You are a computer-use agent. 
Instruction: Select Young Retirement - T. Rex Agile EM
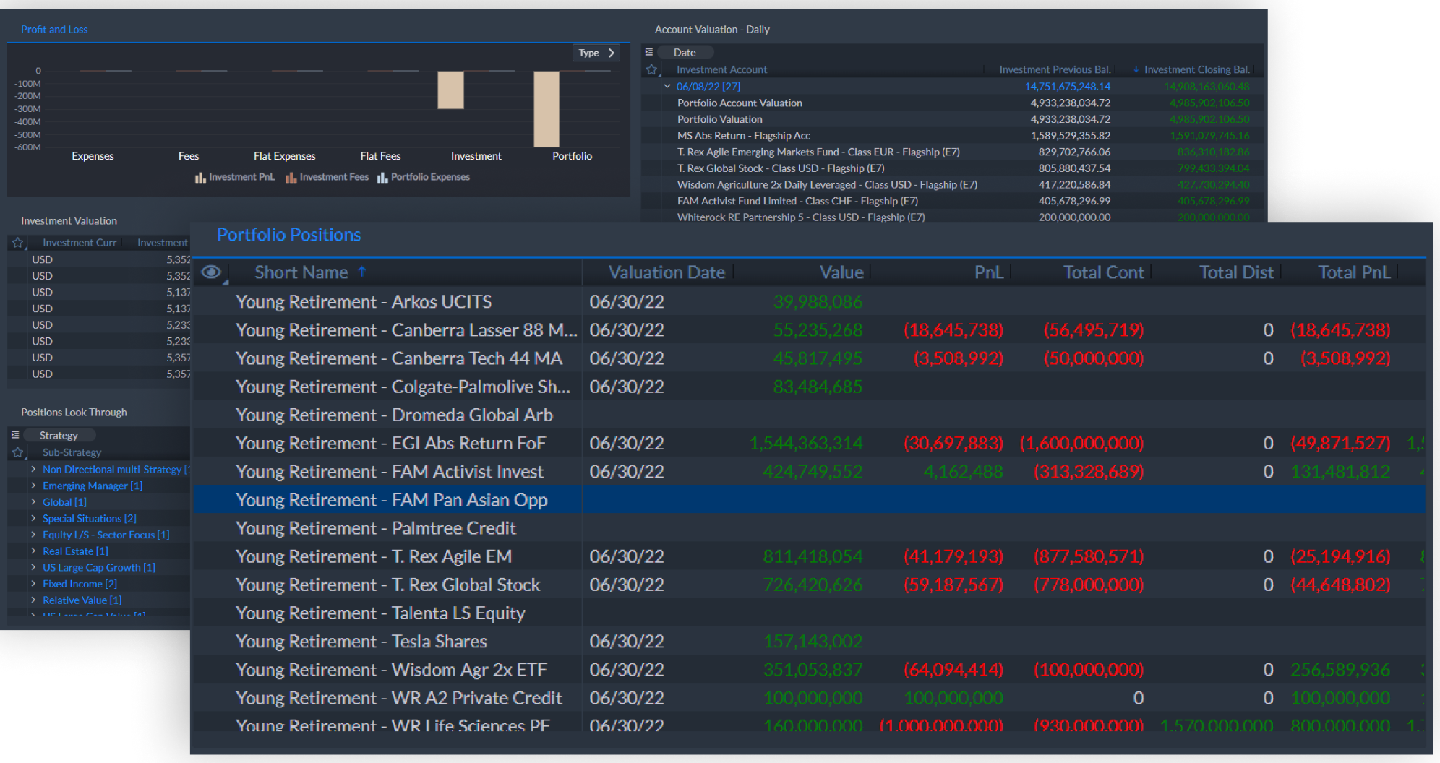click(809, 556)
